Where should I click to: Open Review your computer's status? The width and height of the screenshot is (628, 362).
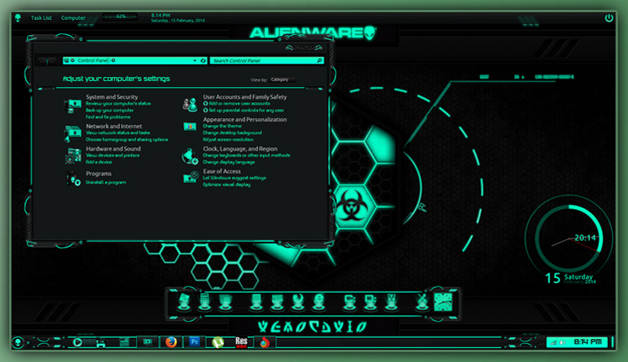118,104
